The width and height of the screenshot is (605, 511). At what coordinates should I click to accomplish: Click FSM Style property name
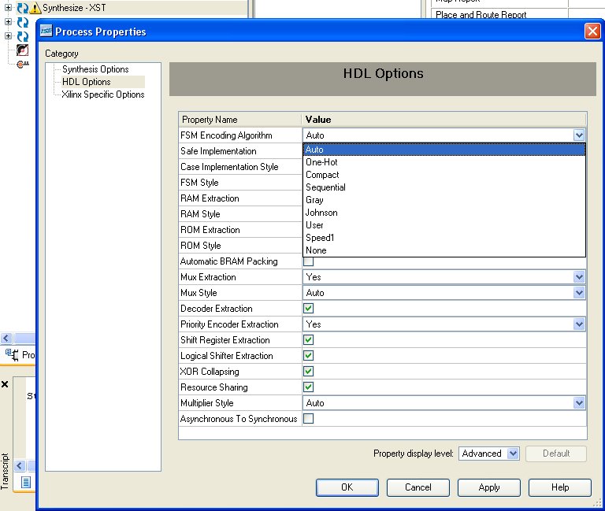tap(199, 183)
